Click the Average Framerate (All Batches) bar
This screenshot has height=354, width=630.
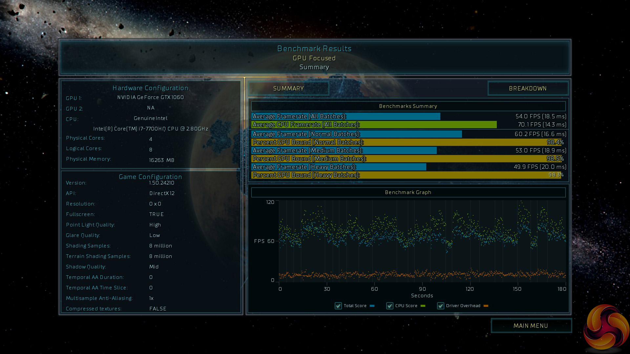pos(346,116)
